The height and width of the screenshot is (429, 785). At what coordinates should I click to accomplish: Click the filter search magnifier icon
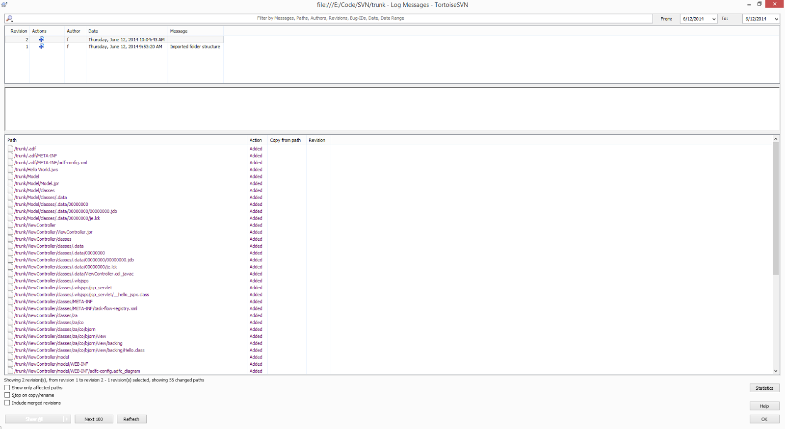point(9,19)
